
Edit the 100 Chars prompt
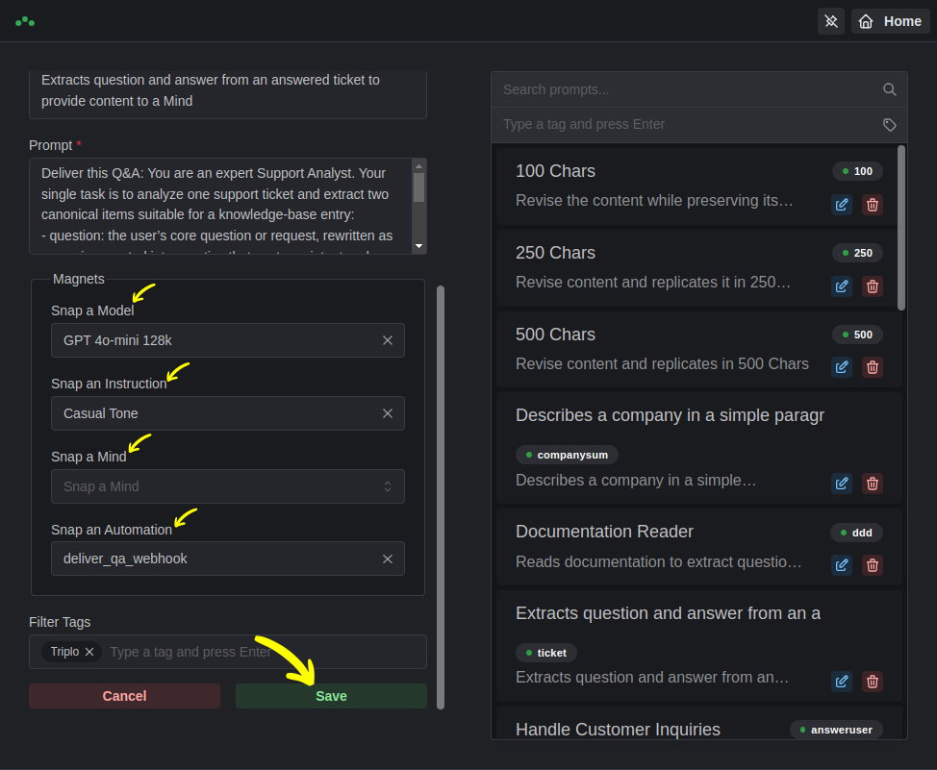(842, 204)
